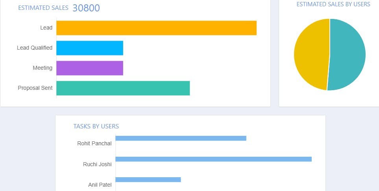
Task: Click the yellow pie chart slice
Action: (310, 54)
